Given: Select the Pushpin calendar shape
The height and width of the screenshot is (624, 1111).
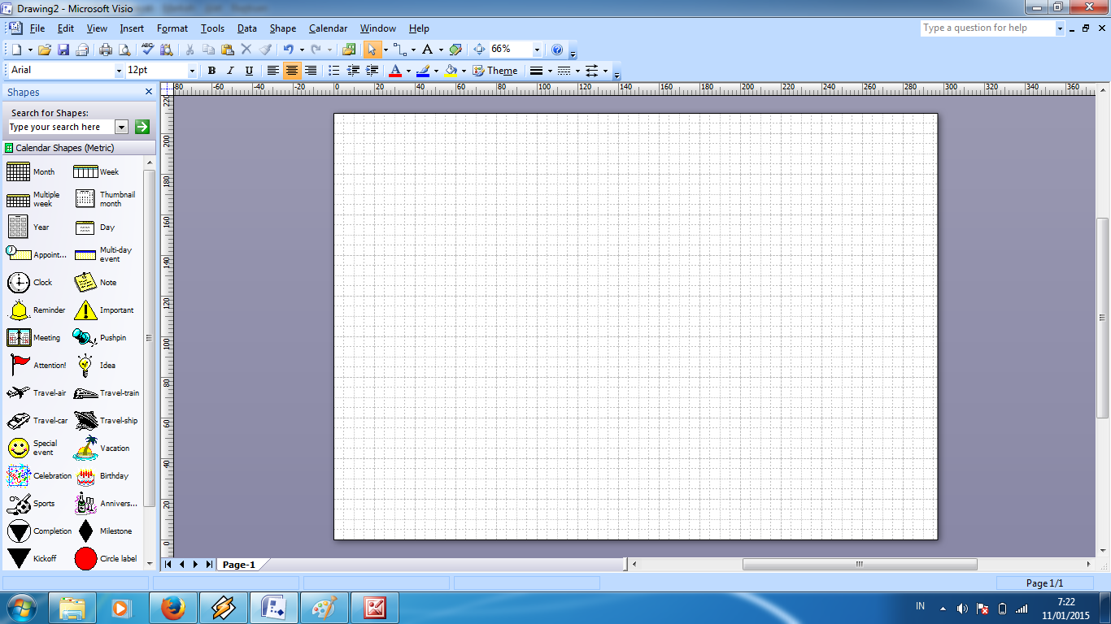Looking at the screenshot, I should pos(85,337).
